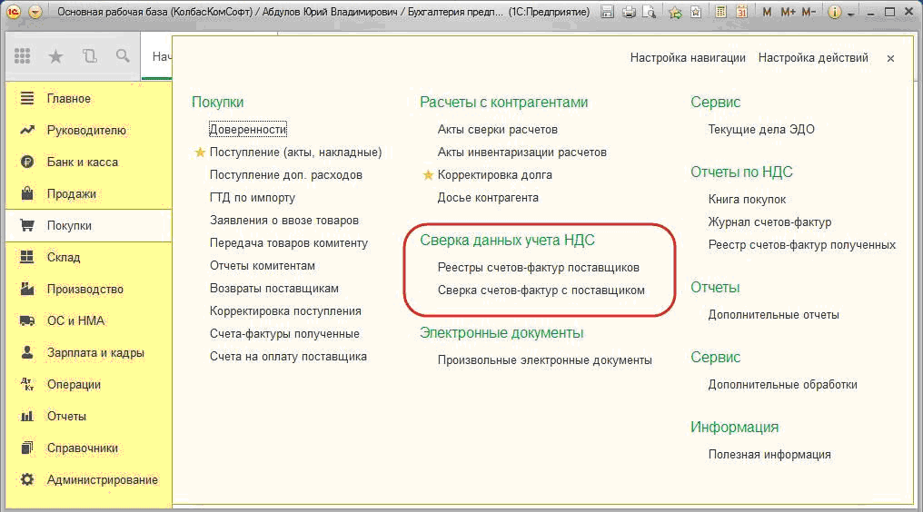Open Favorites star icon in tools panel

(55, 56)
